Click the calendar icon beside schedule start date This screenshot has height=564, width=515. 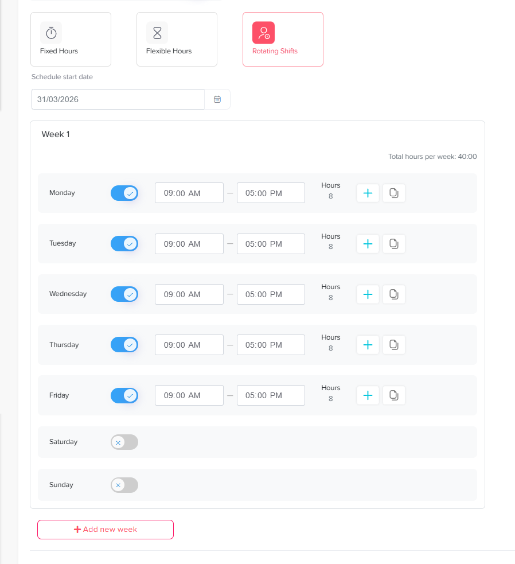tap(217, 99)
